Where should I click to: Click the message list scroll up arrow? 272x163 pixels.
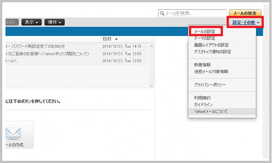point(151,46)
